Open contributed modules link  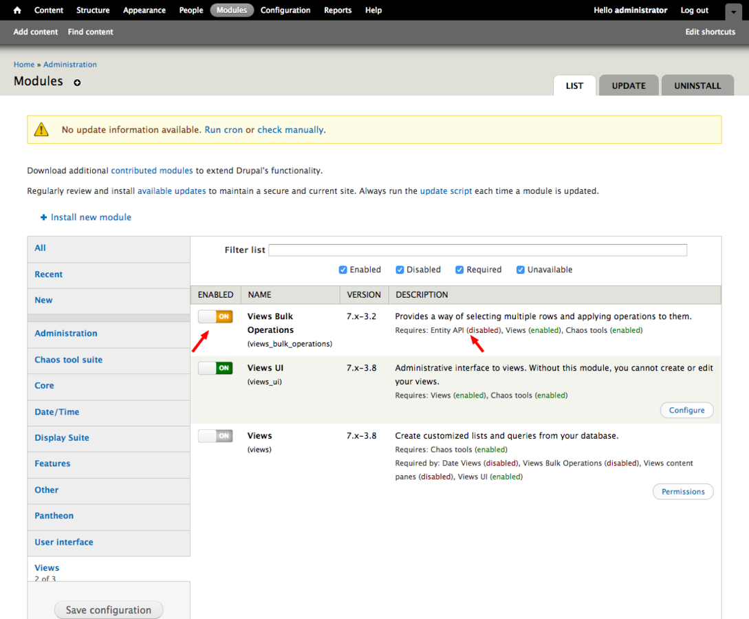[x=152, y=171]
